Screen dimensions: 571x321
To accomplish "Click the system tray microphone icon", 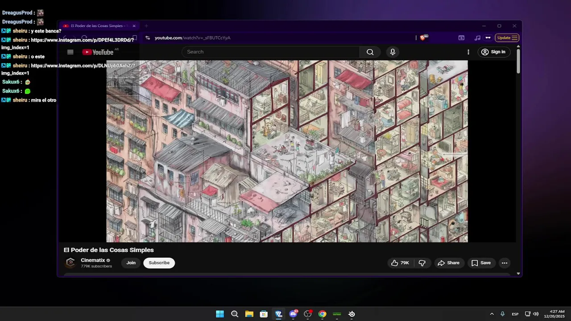I will click(x=503, y=314).
